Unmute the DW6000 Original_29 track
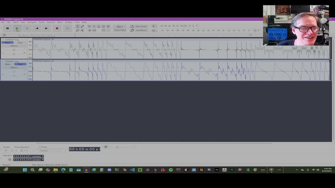Viewport: 335px width, 188px height. 7,43
